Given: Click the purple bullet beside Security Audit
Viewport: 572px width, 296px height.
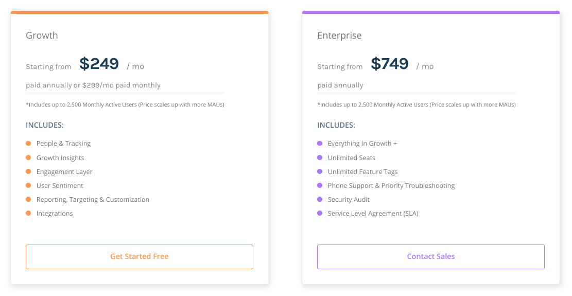Looking at the screenshot, I should coord(320,199).
